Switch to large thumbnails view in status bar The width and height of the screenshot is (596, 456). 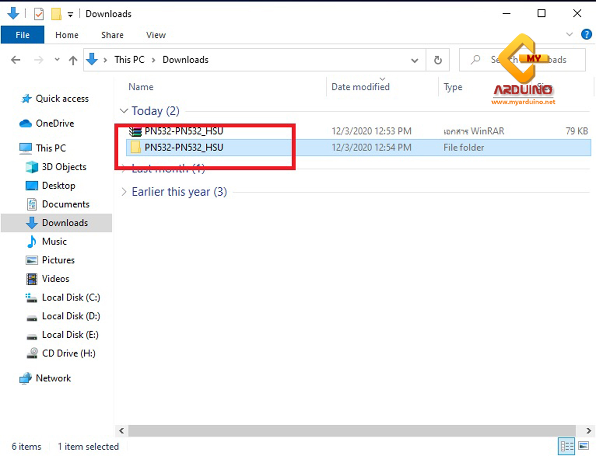click(x=584, y=446)
